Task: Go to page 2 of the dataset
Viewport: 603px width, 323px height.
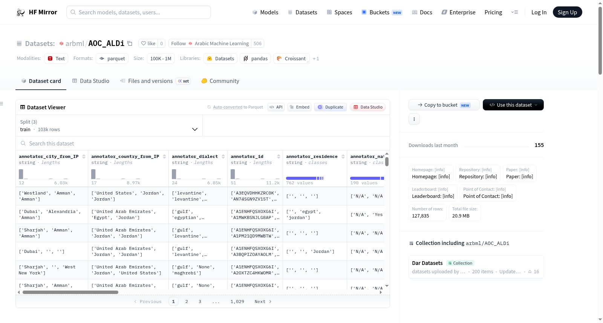Action: (x=187, y=302)
